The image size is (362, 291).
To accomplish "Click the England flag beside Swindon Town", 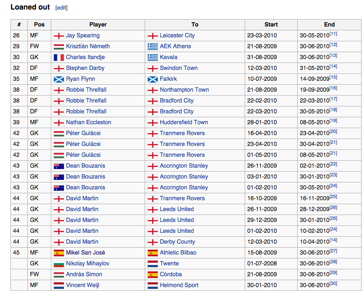I will pyautogui.click(x=153, y=69).
